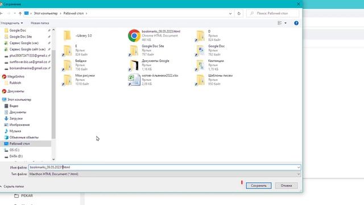Click the help question mark icon
364x205 pixels.
296,23
